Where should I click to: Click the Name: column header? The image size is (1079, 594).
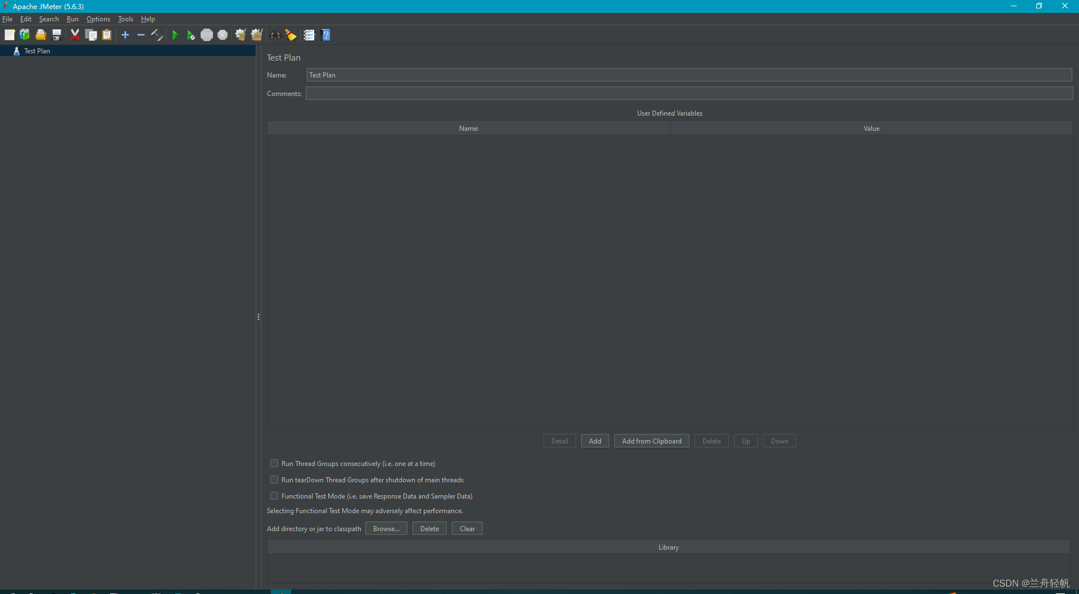click(469, 128)
